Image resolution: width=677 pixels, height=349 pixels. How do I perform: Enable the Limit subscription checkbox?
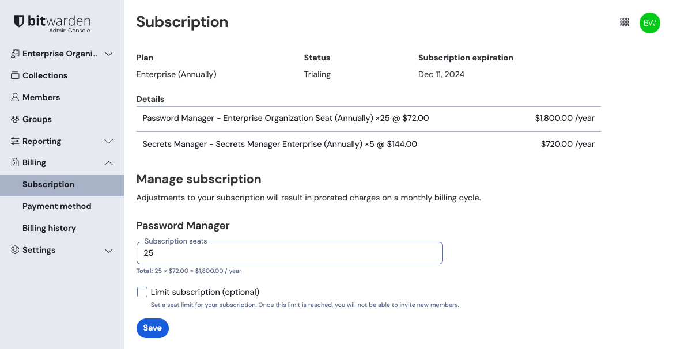pos(142,292)
